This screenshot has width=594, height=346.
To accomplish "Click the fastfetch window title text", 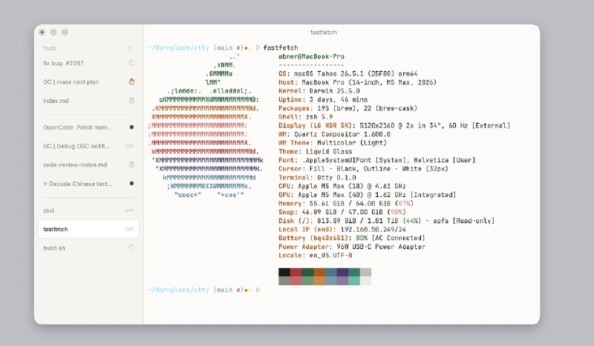I will (x=323, y=33).
